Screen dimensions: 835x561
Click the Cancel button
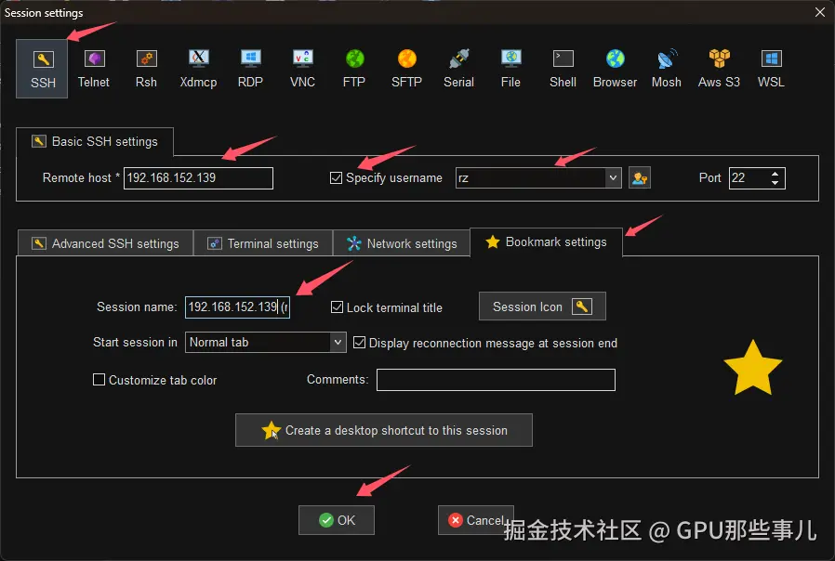point(476,520)
